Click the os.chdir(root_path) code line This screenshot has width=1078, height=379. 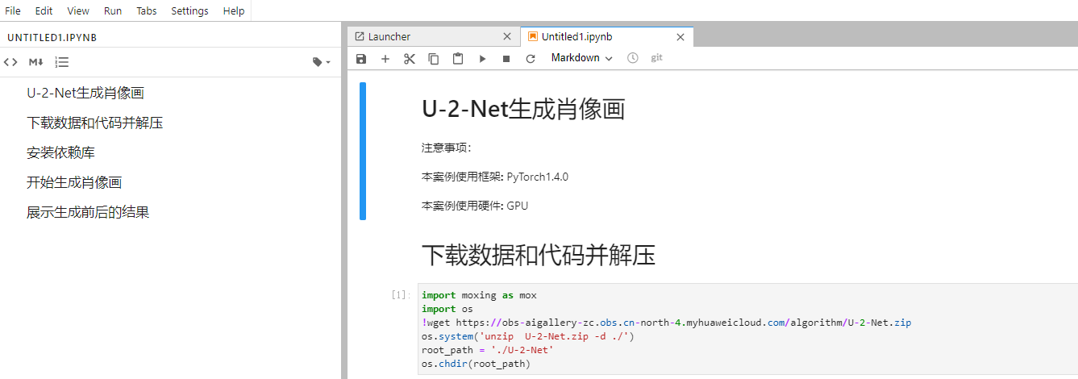point(476,364)
